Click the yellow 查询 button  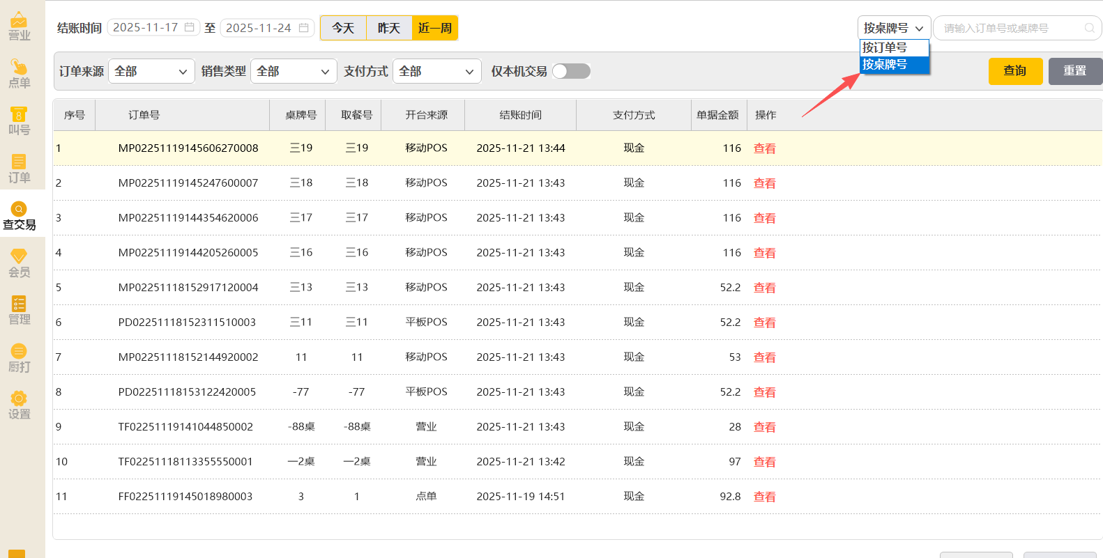[1015, 71]
